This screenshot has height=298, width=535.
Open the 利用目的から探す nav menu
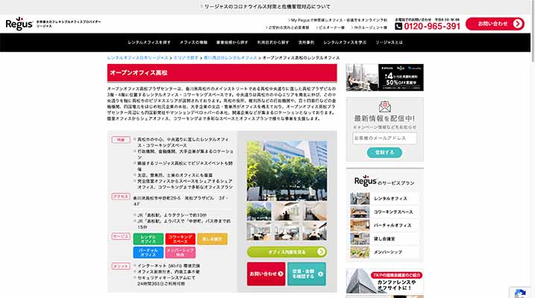(x=273, y=42)
